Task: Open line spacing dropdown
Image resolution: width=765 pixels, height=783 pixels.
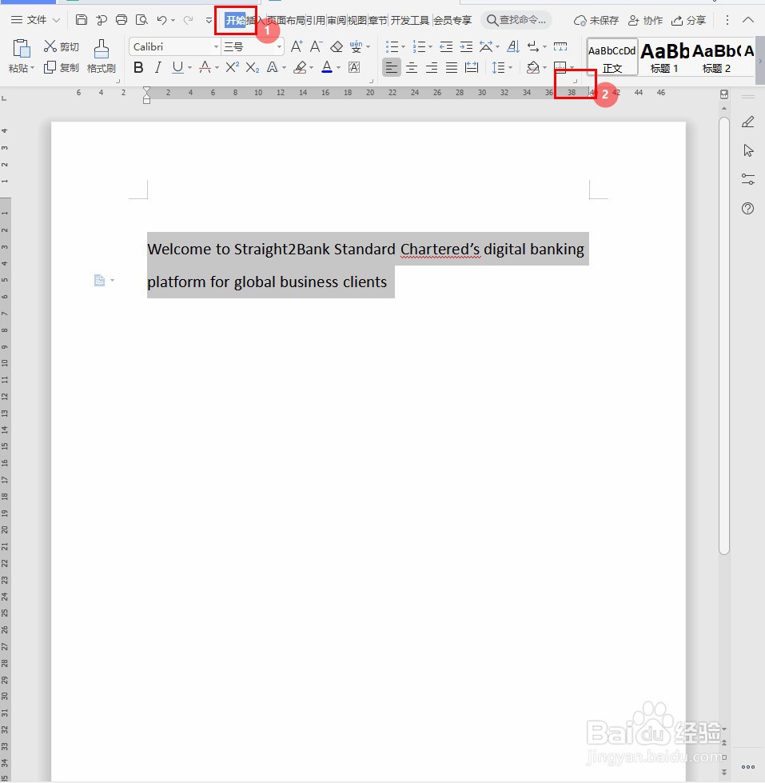Action: (510, 67)
